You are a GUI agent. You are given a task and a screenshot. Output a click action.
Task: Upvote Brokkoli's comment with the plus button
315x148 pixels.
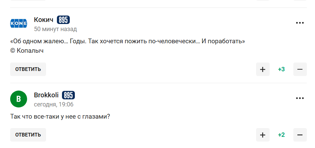click(262, 135)
